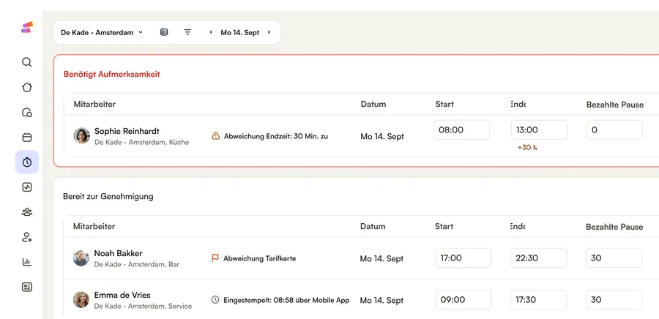Screen dimensions: 659x319
Task: Click the +30 deviation note under 13:00
Action: pyautogui.click(x=527, y=147)
